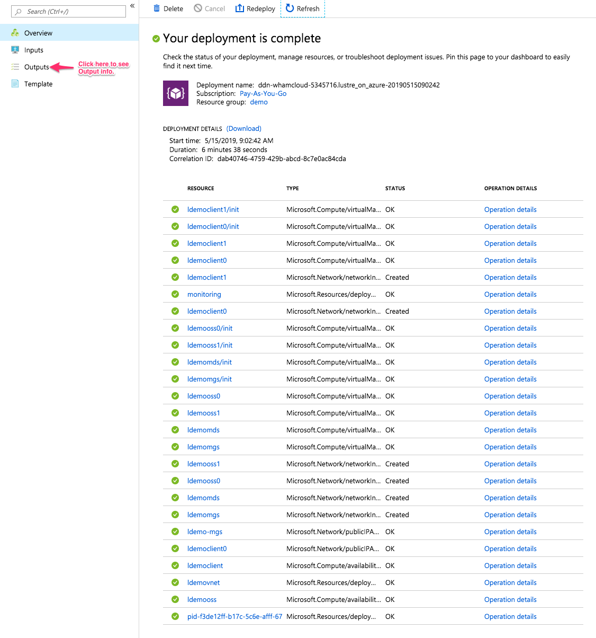Viewport: 596px width, 638px height.
Task: Open the ldemo-mgs resource link
Action: click(205, 531)
